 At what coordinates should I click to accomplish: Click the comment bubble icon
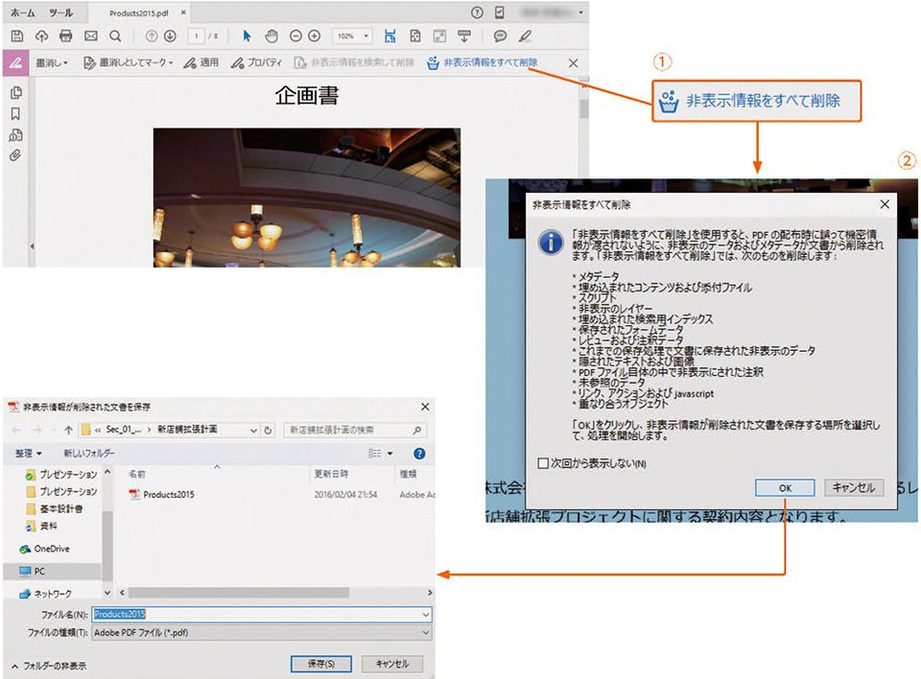(500, 36)
